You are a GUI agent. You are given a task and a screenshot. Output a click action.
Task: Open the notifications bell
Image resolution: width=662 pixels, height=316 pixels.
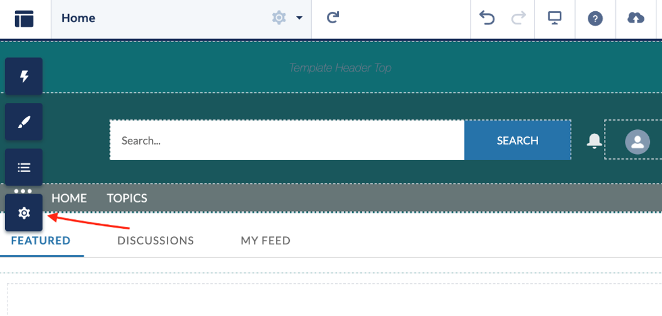tap(594, 141)
